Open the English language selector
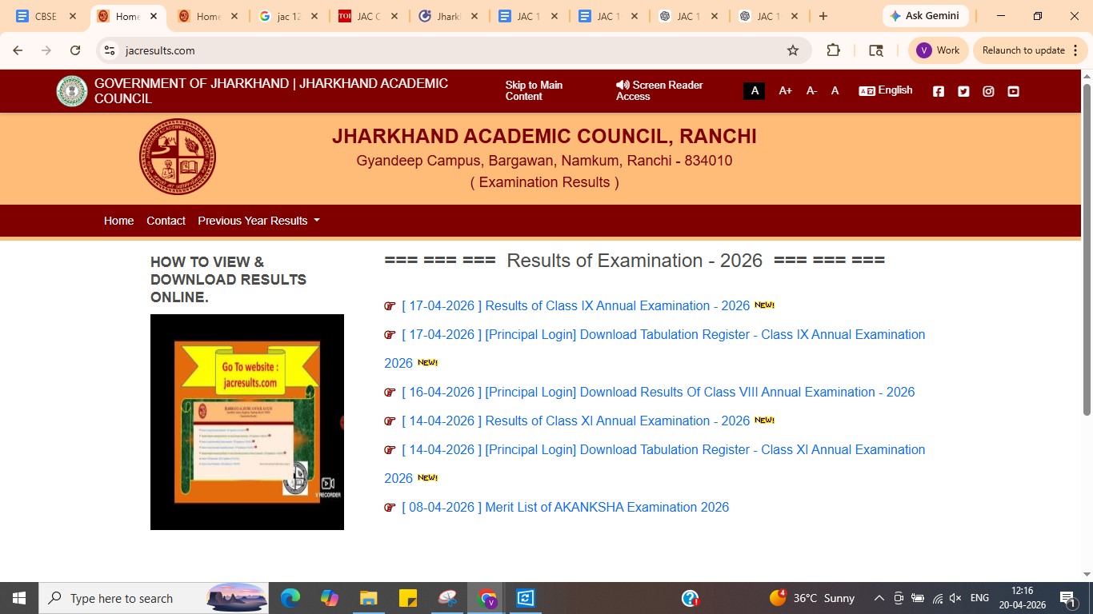Screen dimensions: 1093x614 886,90
